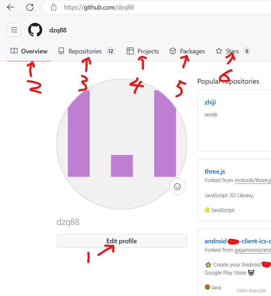
Task: Click the Packages box icon
Action: point(173,51)
